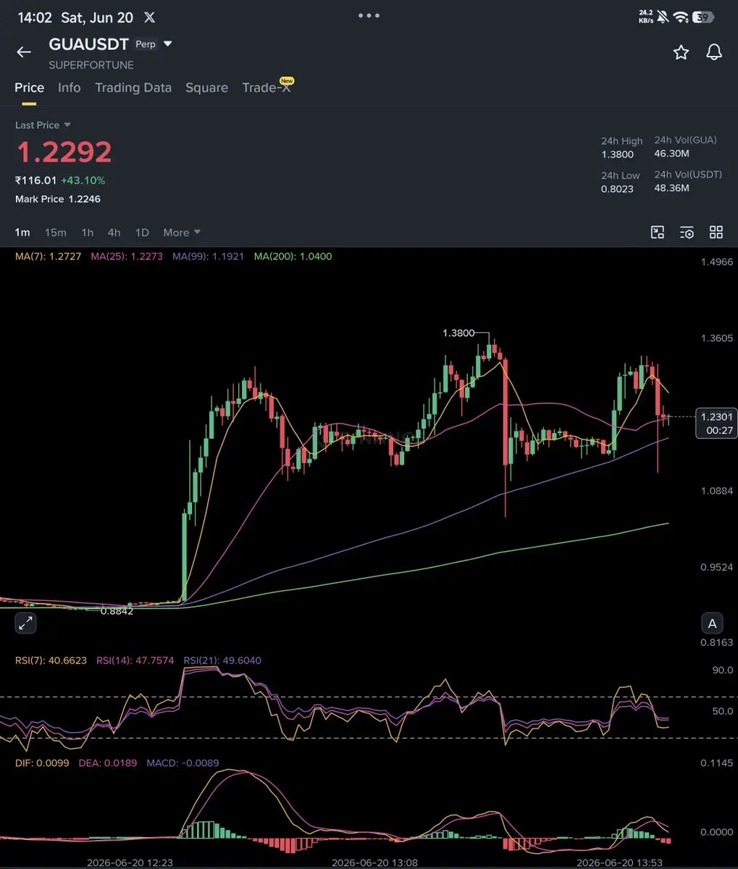The height and width of the screenshot is (869, 738).
Task: Tap the battery indicator showing 39
Action: 703,17
